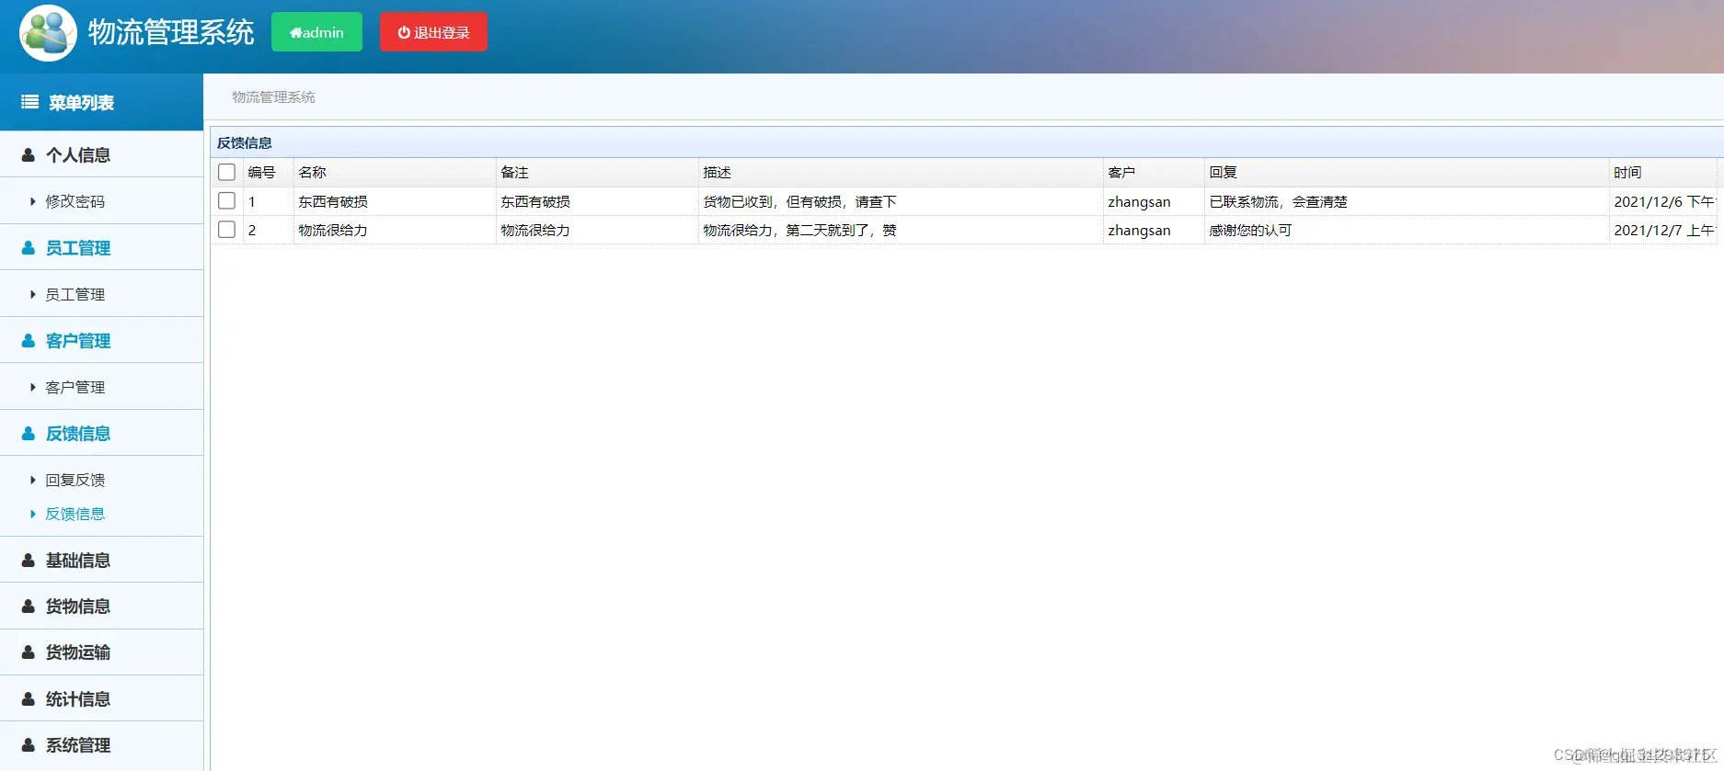Collapse the 反馈信息 menu section header
1724x771 pixels.
pyautogui.click(x=101, y=434)
